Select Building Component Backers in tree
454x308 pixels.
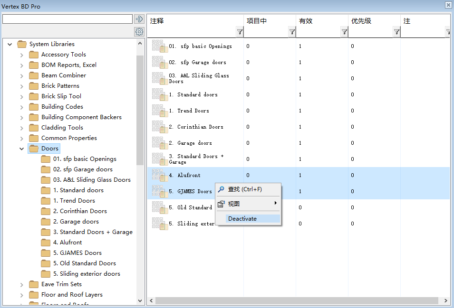click(81, 117)
